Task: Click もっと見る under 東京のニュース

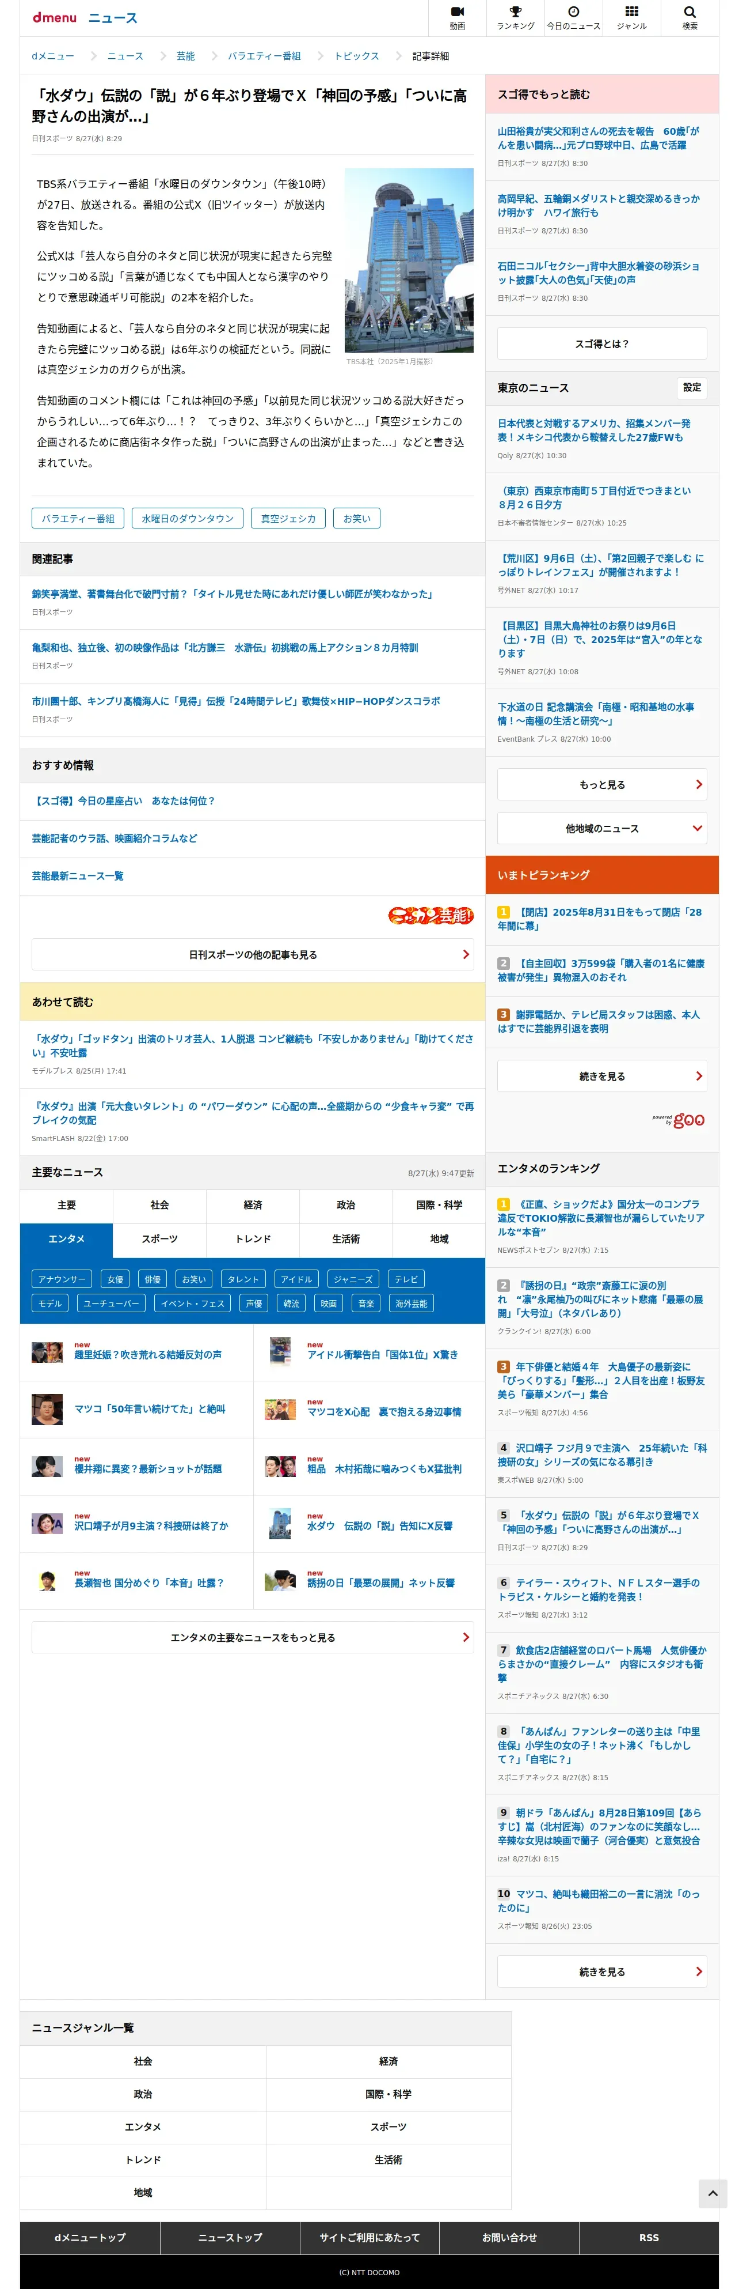Action: point(601,785)
